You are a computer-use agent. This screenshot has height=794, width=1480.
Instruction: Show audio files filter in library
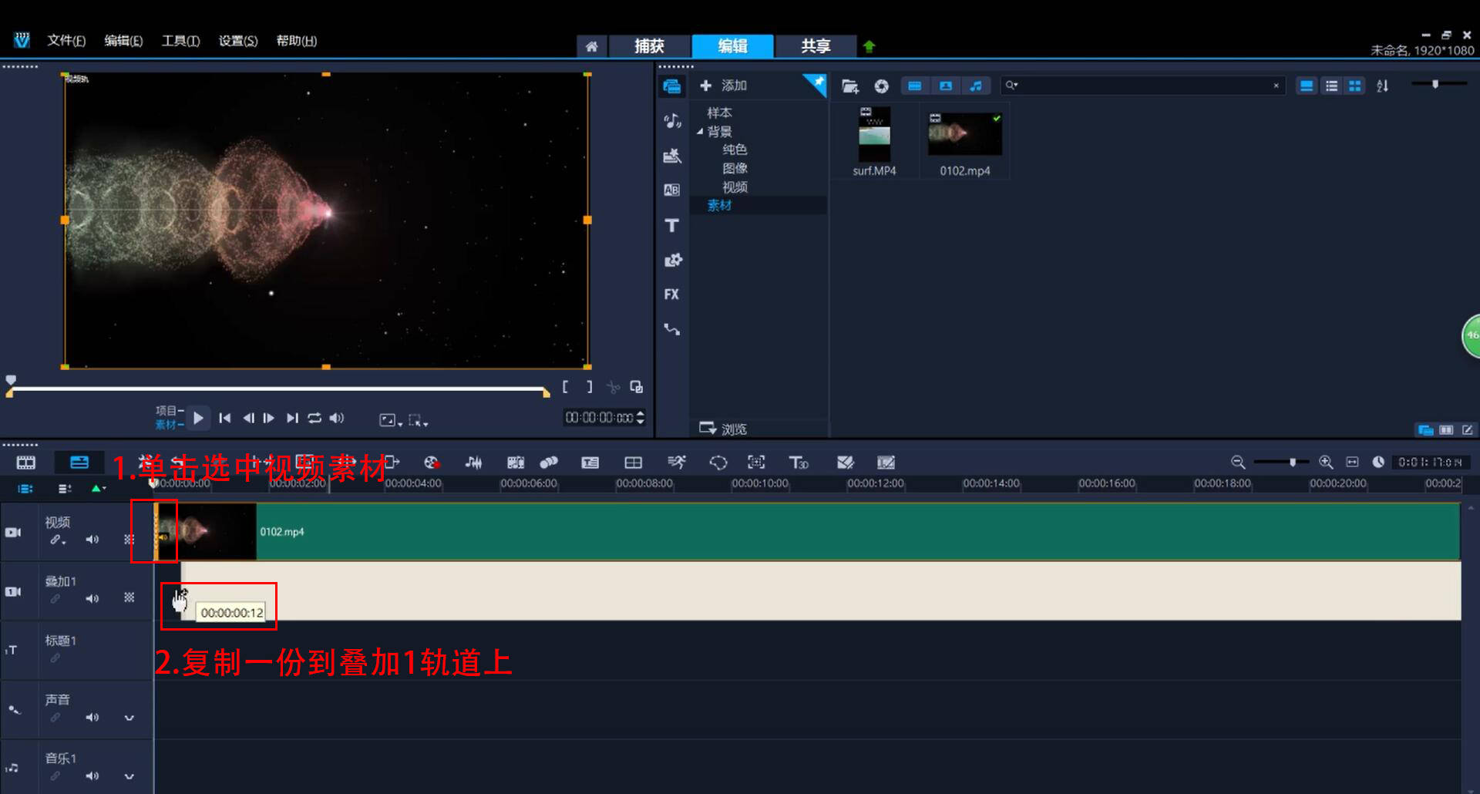[976, 86]
